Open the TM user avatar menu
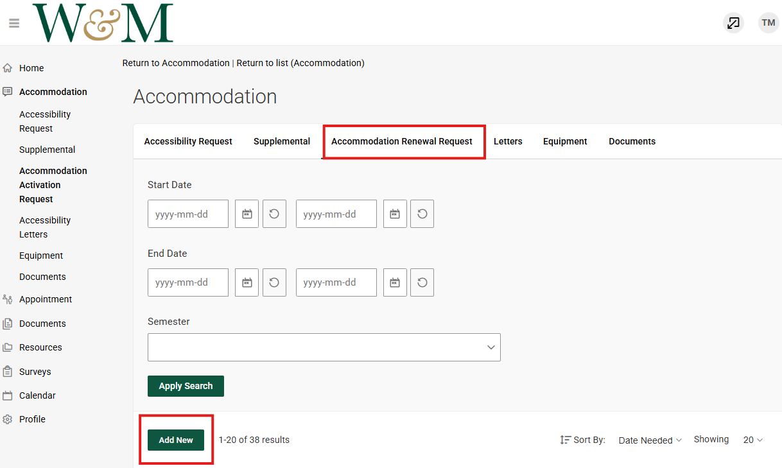 tap(769, 23)
